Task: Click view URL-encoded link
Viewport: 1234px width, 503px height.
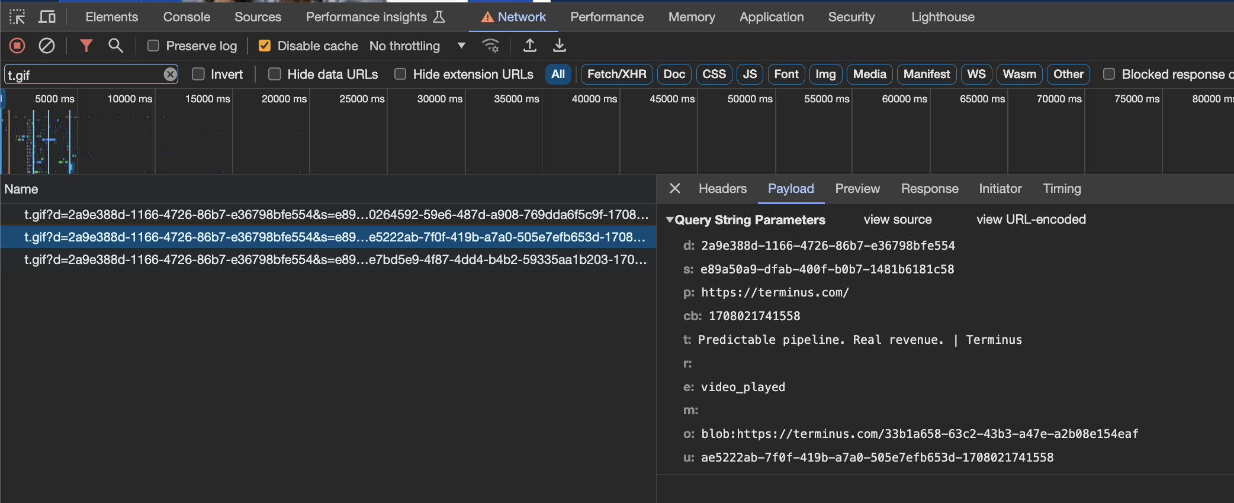Action: pyautogui.click(x=1031, y=220)
